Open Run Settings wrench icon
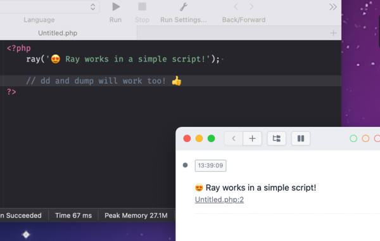Screen dimensions: 380x241 (x=184, y=7)
